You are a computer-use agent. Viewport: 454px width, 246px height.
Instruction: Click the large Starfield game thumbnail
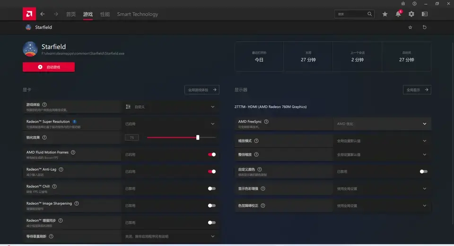tap(30, 49)
